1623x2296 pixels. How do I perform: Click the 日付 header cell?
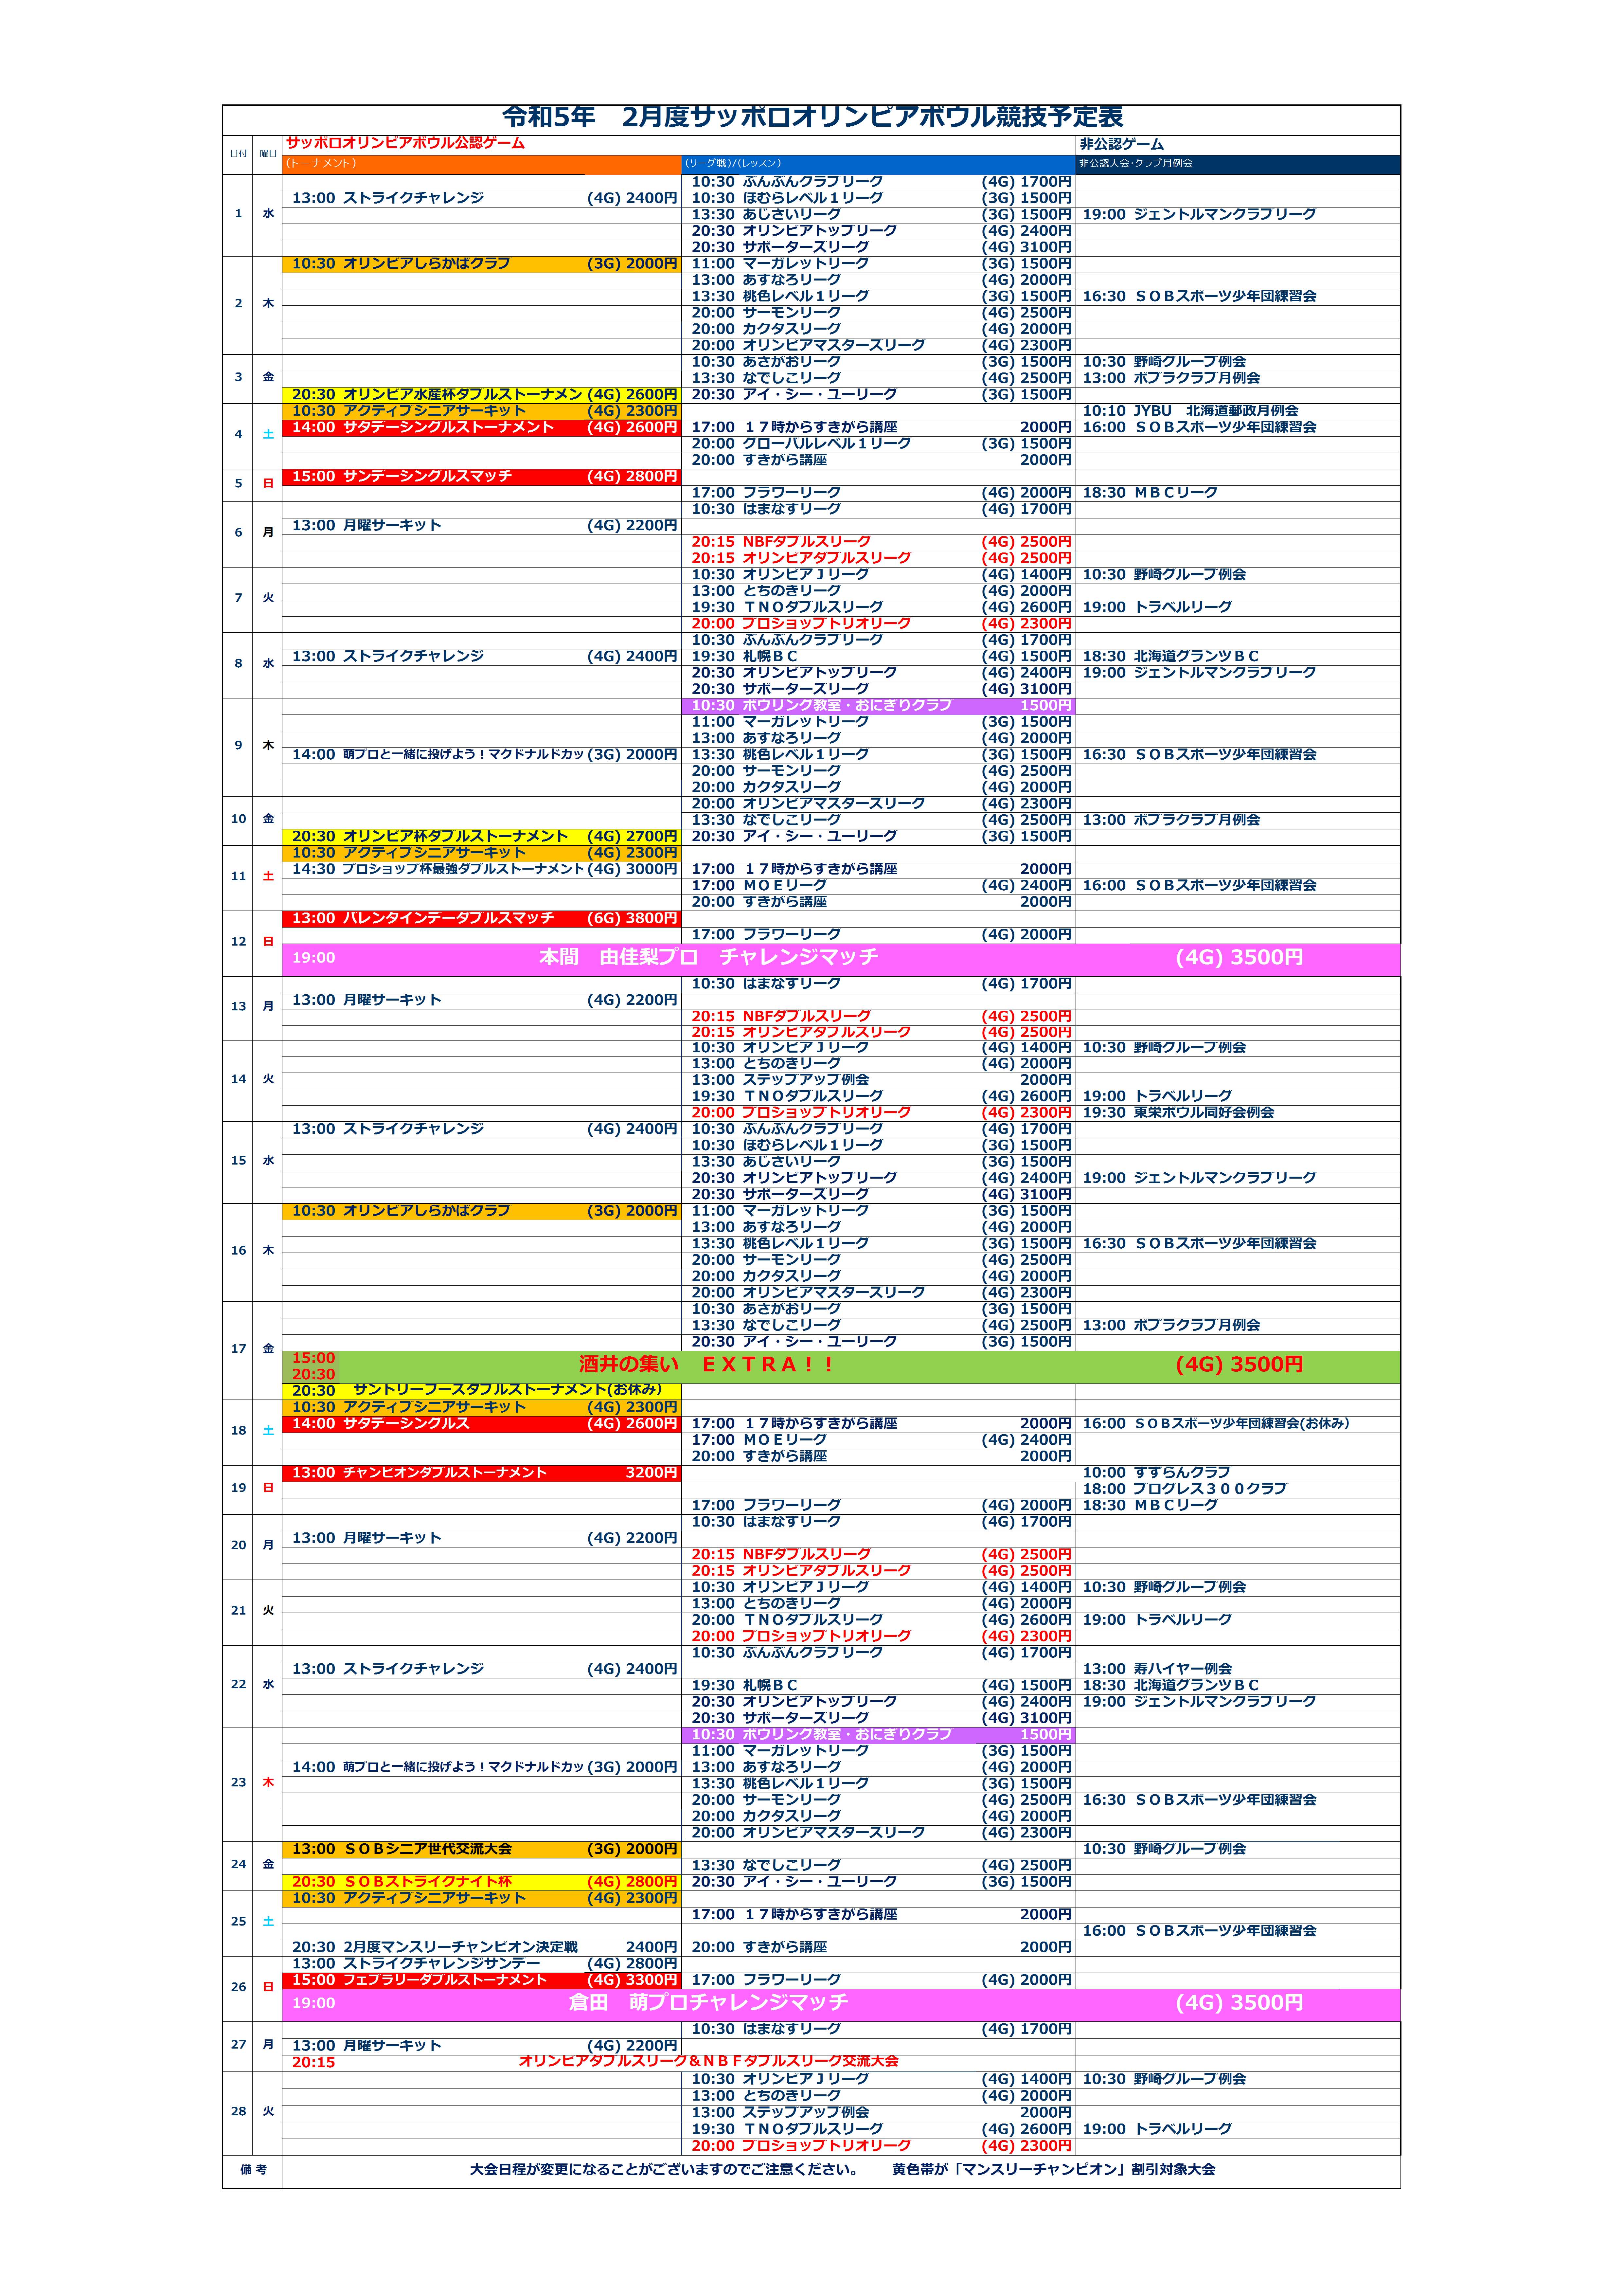(238, 154)
